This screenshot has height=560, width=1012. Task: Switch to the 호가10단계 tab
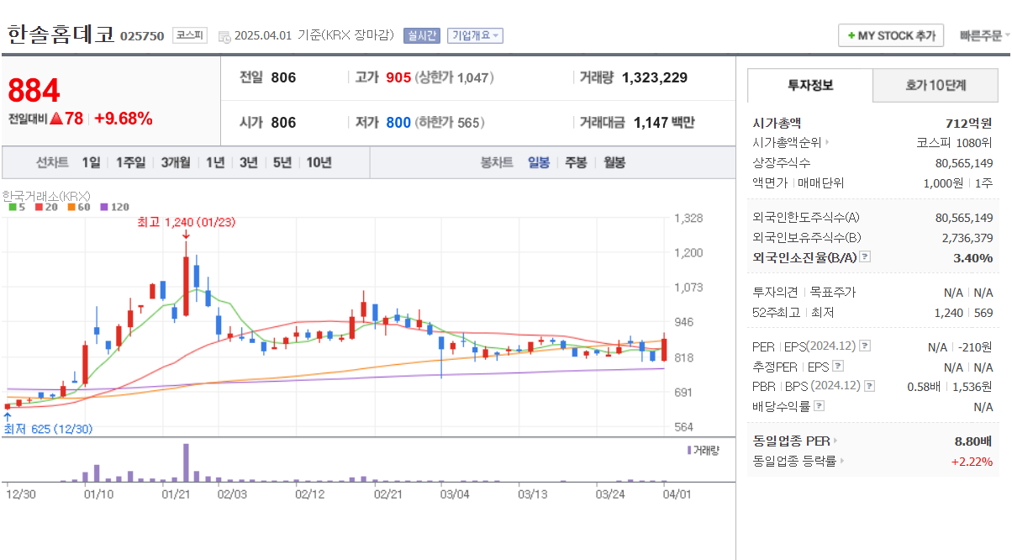pyautogui.click(x=936, y=85)
